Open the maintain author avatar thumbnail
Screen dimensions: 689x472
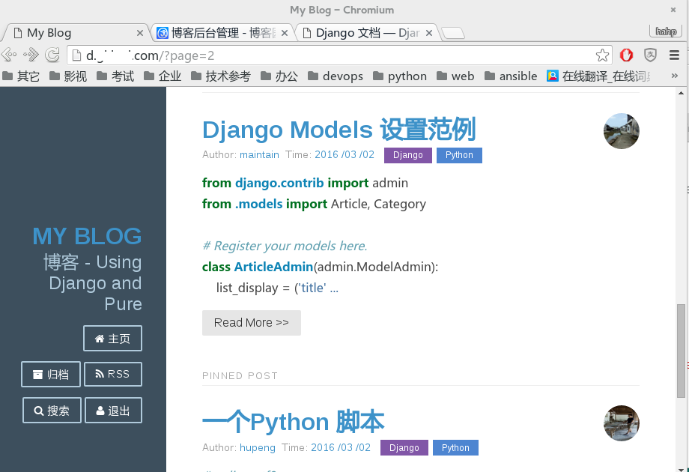coord(622,131)
